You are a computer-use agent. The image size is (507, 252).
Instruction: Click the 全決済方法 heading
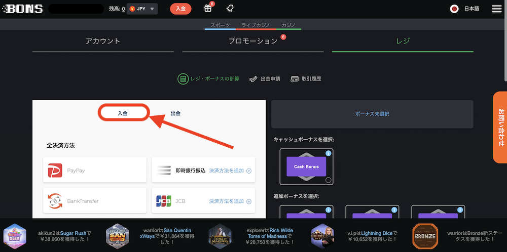coord(61,145)
